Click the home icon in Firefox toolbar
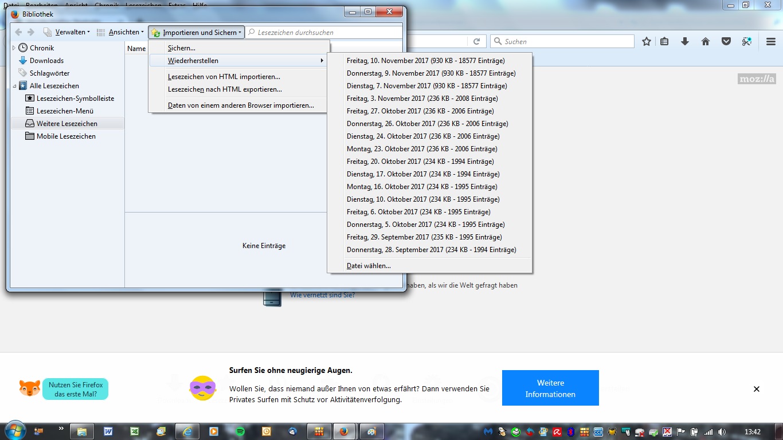The width and height of the screenshot is (783, 440). 706,41
